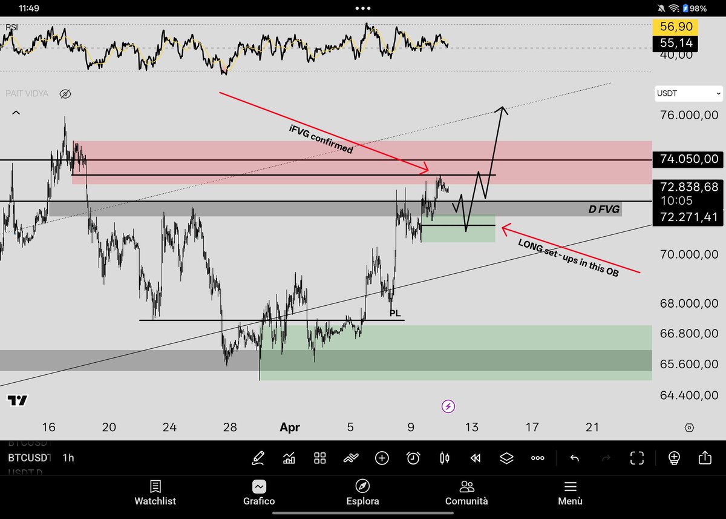Select the 'PL' label on chart
Viewport: 726px width, 519px height.
click(396, 312)
